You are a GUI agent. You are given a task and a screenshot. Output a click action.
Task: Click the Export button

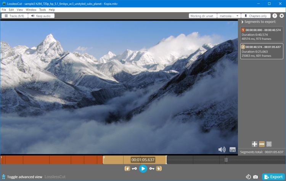[x=273, y=177]
